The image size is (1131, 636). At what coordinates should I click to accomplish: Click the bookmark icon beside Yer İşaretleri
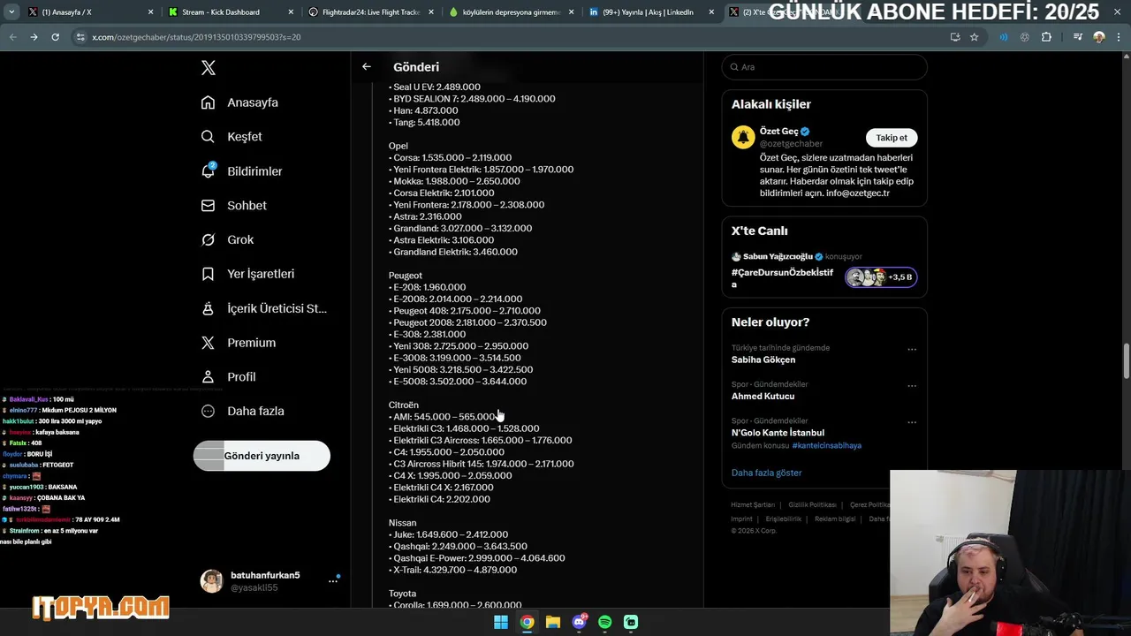pyautogui.click(x=208, y=274)
